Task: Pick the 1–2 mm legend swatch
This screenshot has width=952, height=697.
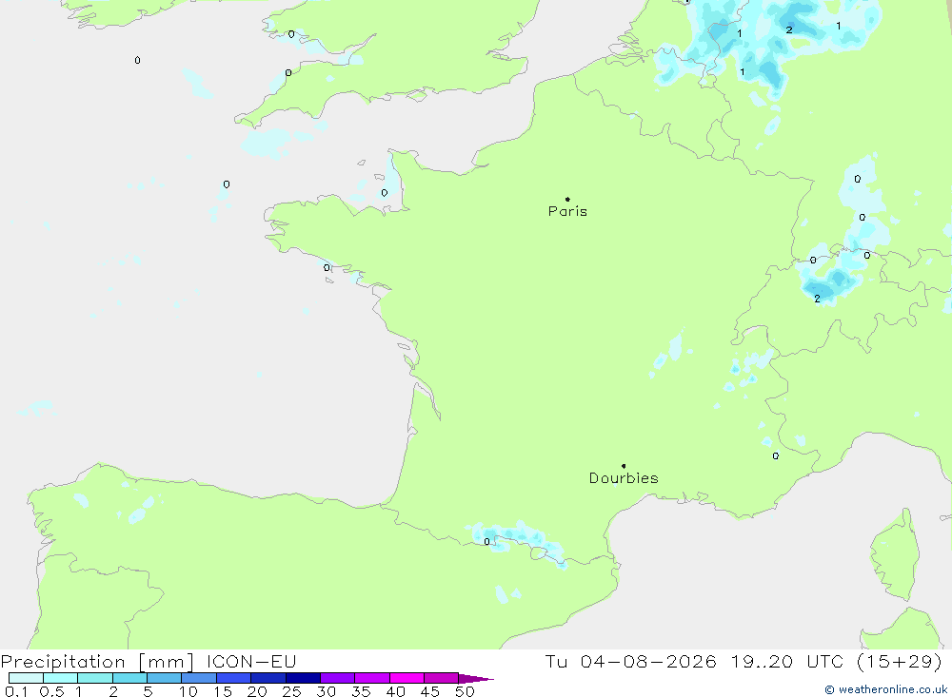Action: tap(94, 678)
